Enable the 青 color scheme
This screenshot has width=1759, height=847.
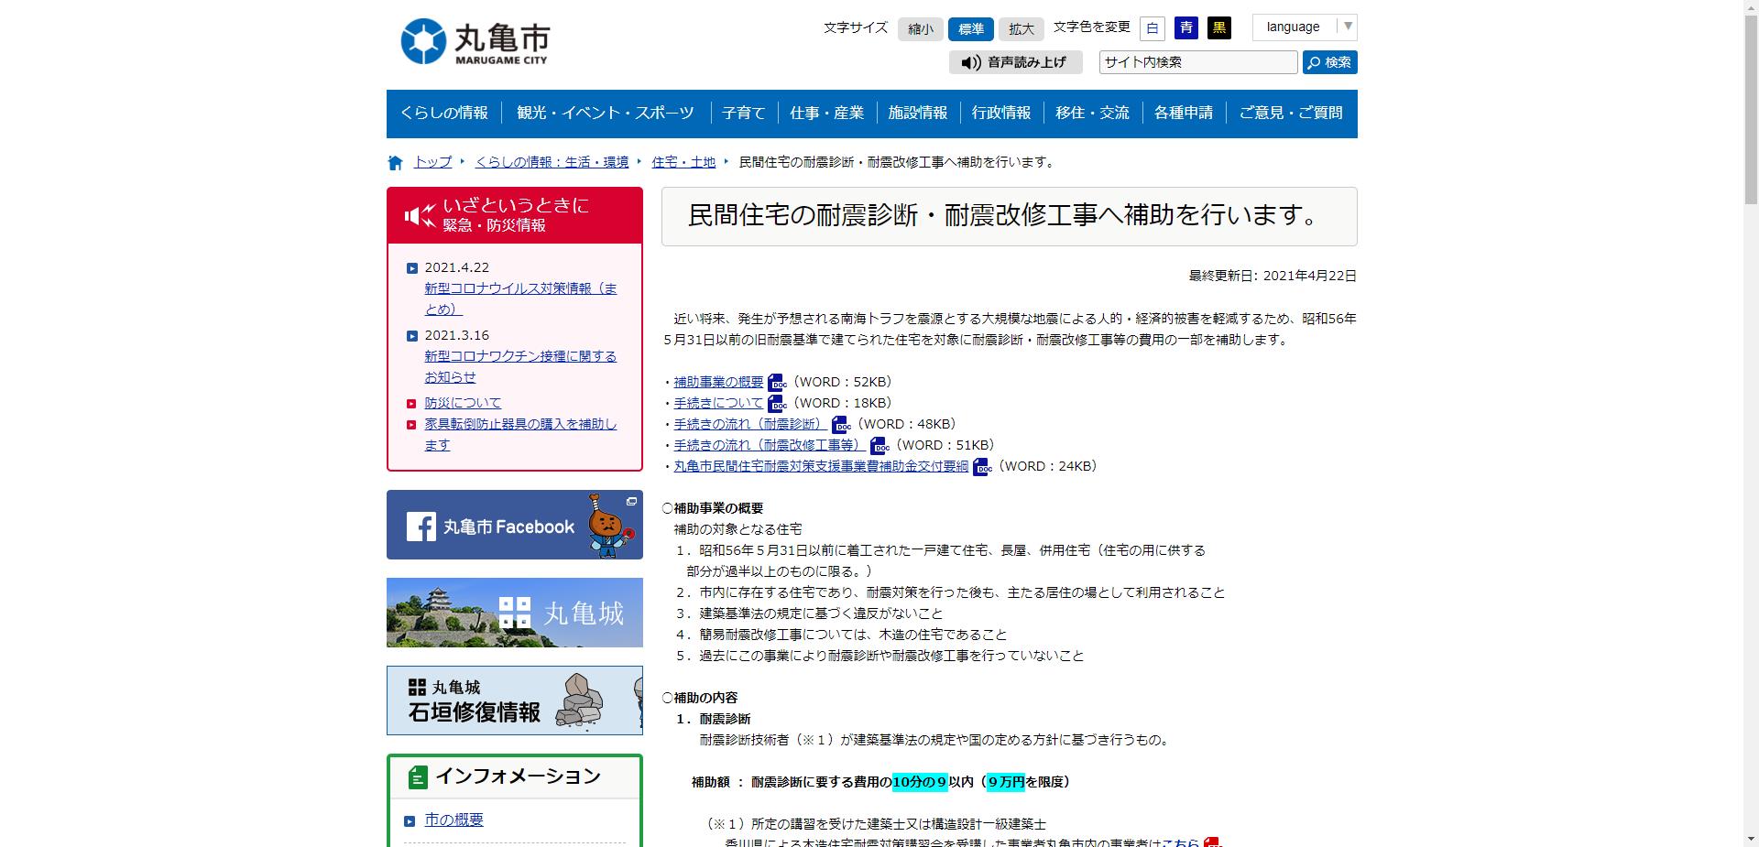tap(1185, 28)
